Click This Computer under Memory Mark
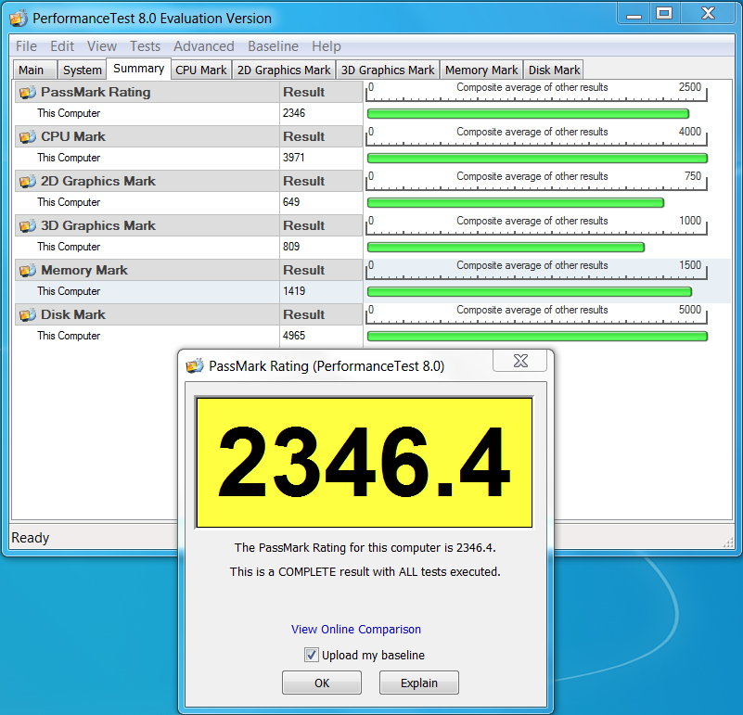This screenshot has width=743, height=715. click(x=69, y=291)
